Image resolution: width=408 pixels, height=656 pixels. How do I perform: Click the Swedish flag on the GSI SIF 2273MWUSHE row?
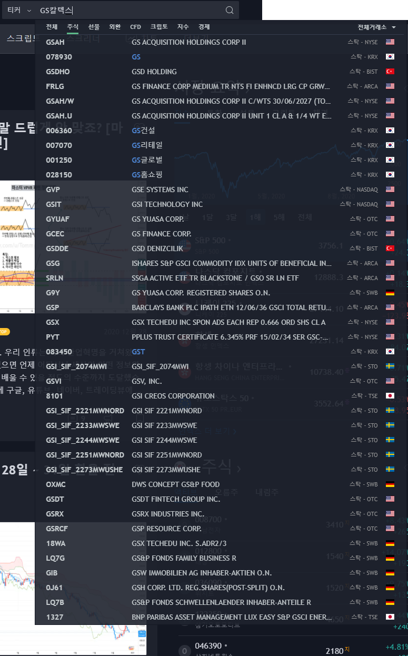(x=390, y=470)
